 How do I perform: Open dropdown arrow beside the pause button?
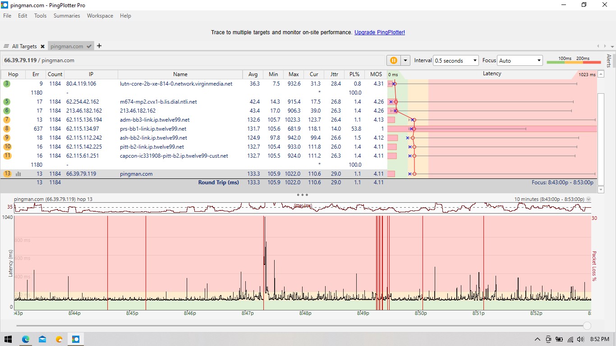coord(405,60)
